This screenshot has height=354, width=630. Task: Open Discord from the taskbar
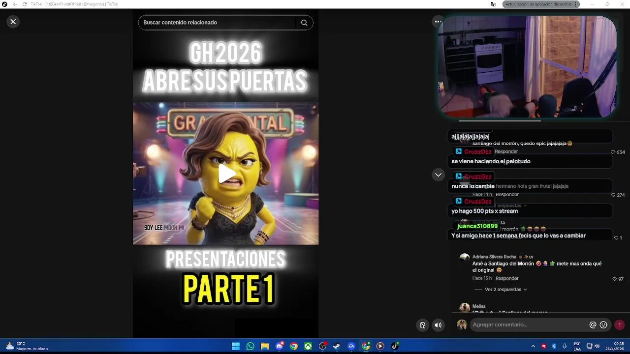point(280,346)
